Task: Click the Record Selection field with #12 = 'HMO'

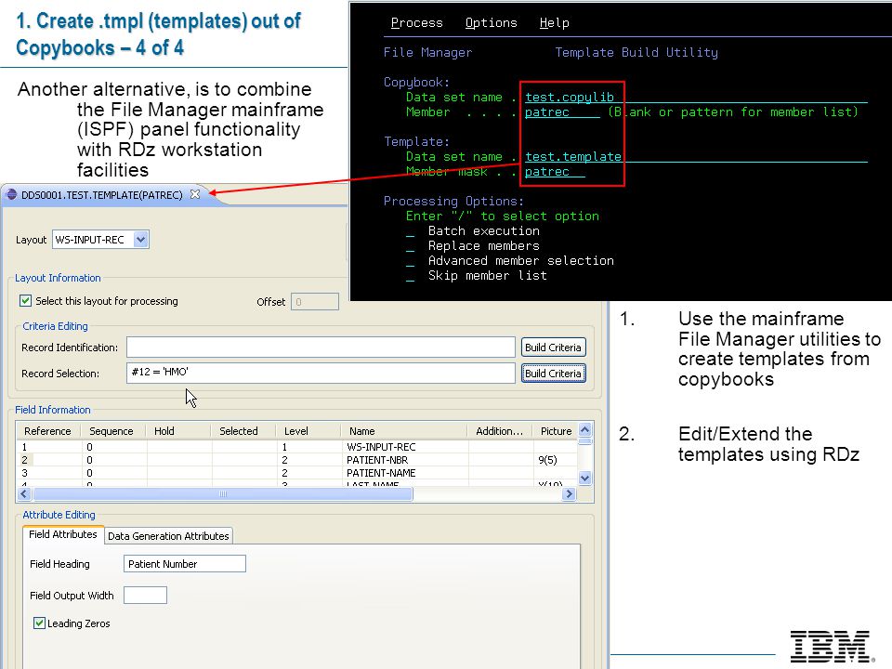Action: coord(321,373)
